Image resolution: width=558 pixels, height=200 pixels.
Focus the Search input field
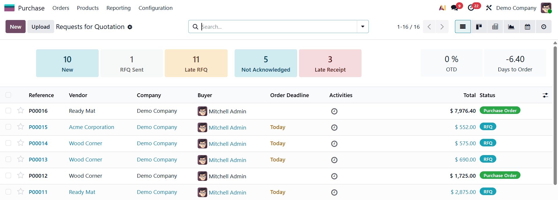click(x=278, y=27)
